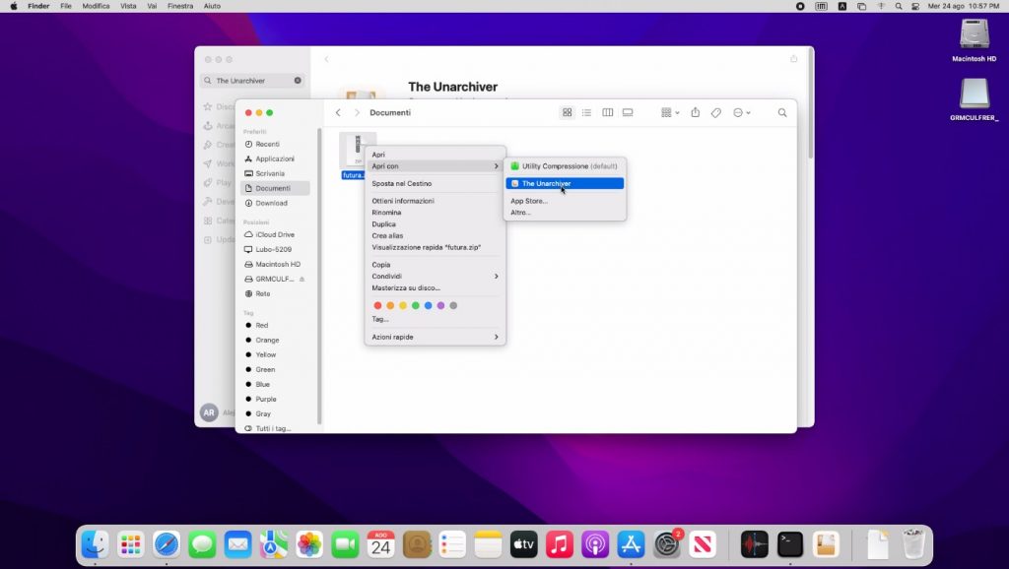Switch Finder to column view icon

(x=607, y=113)
